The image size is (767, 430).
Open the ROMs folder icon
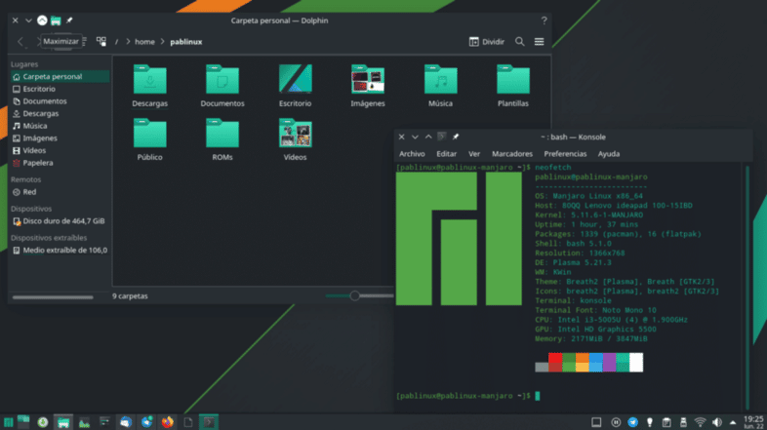point(222,133)
